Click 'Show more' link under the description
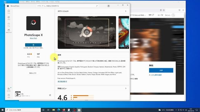 coord(62,82)
